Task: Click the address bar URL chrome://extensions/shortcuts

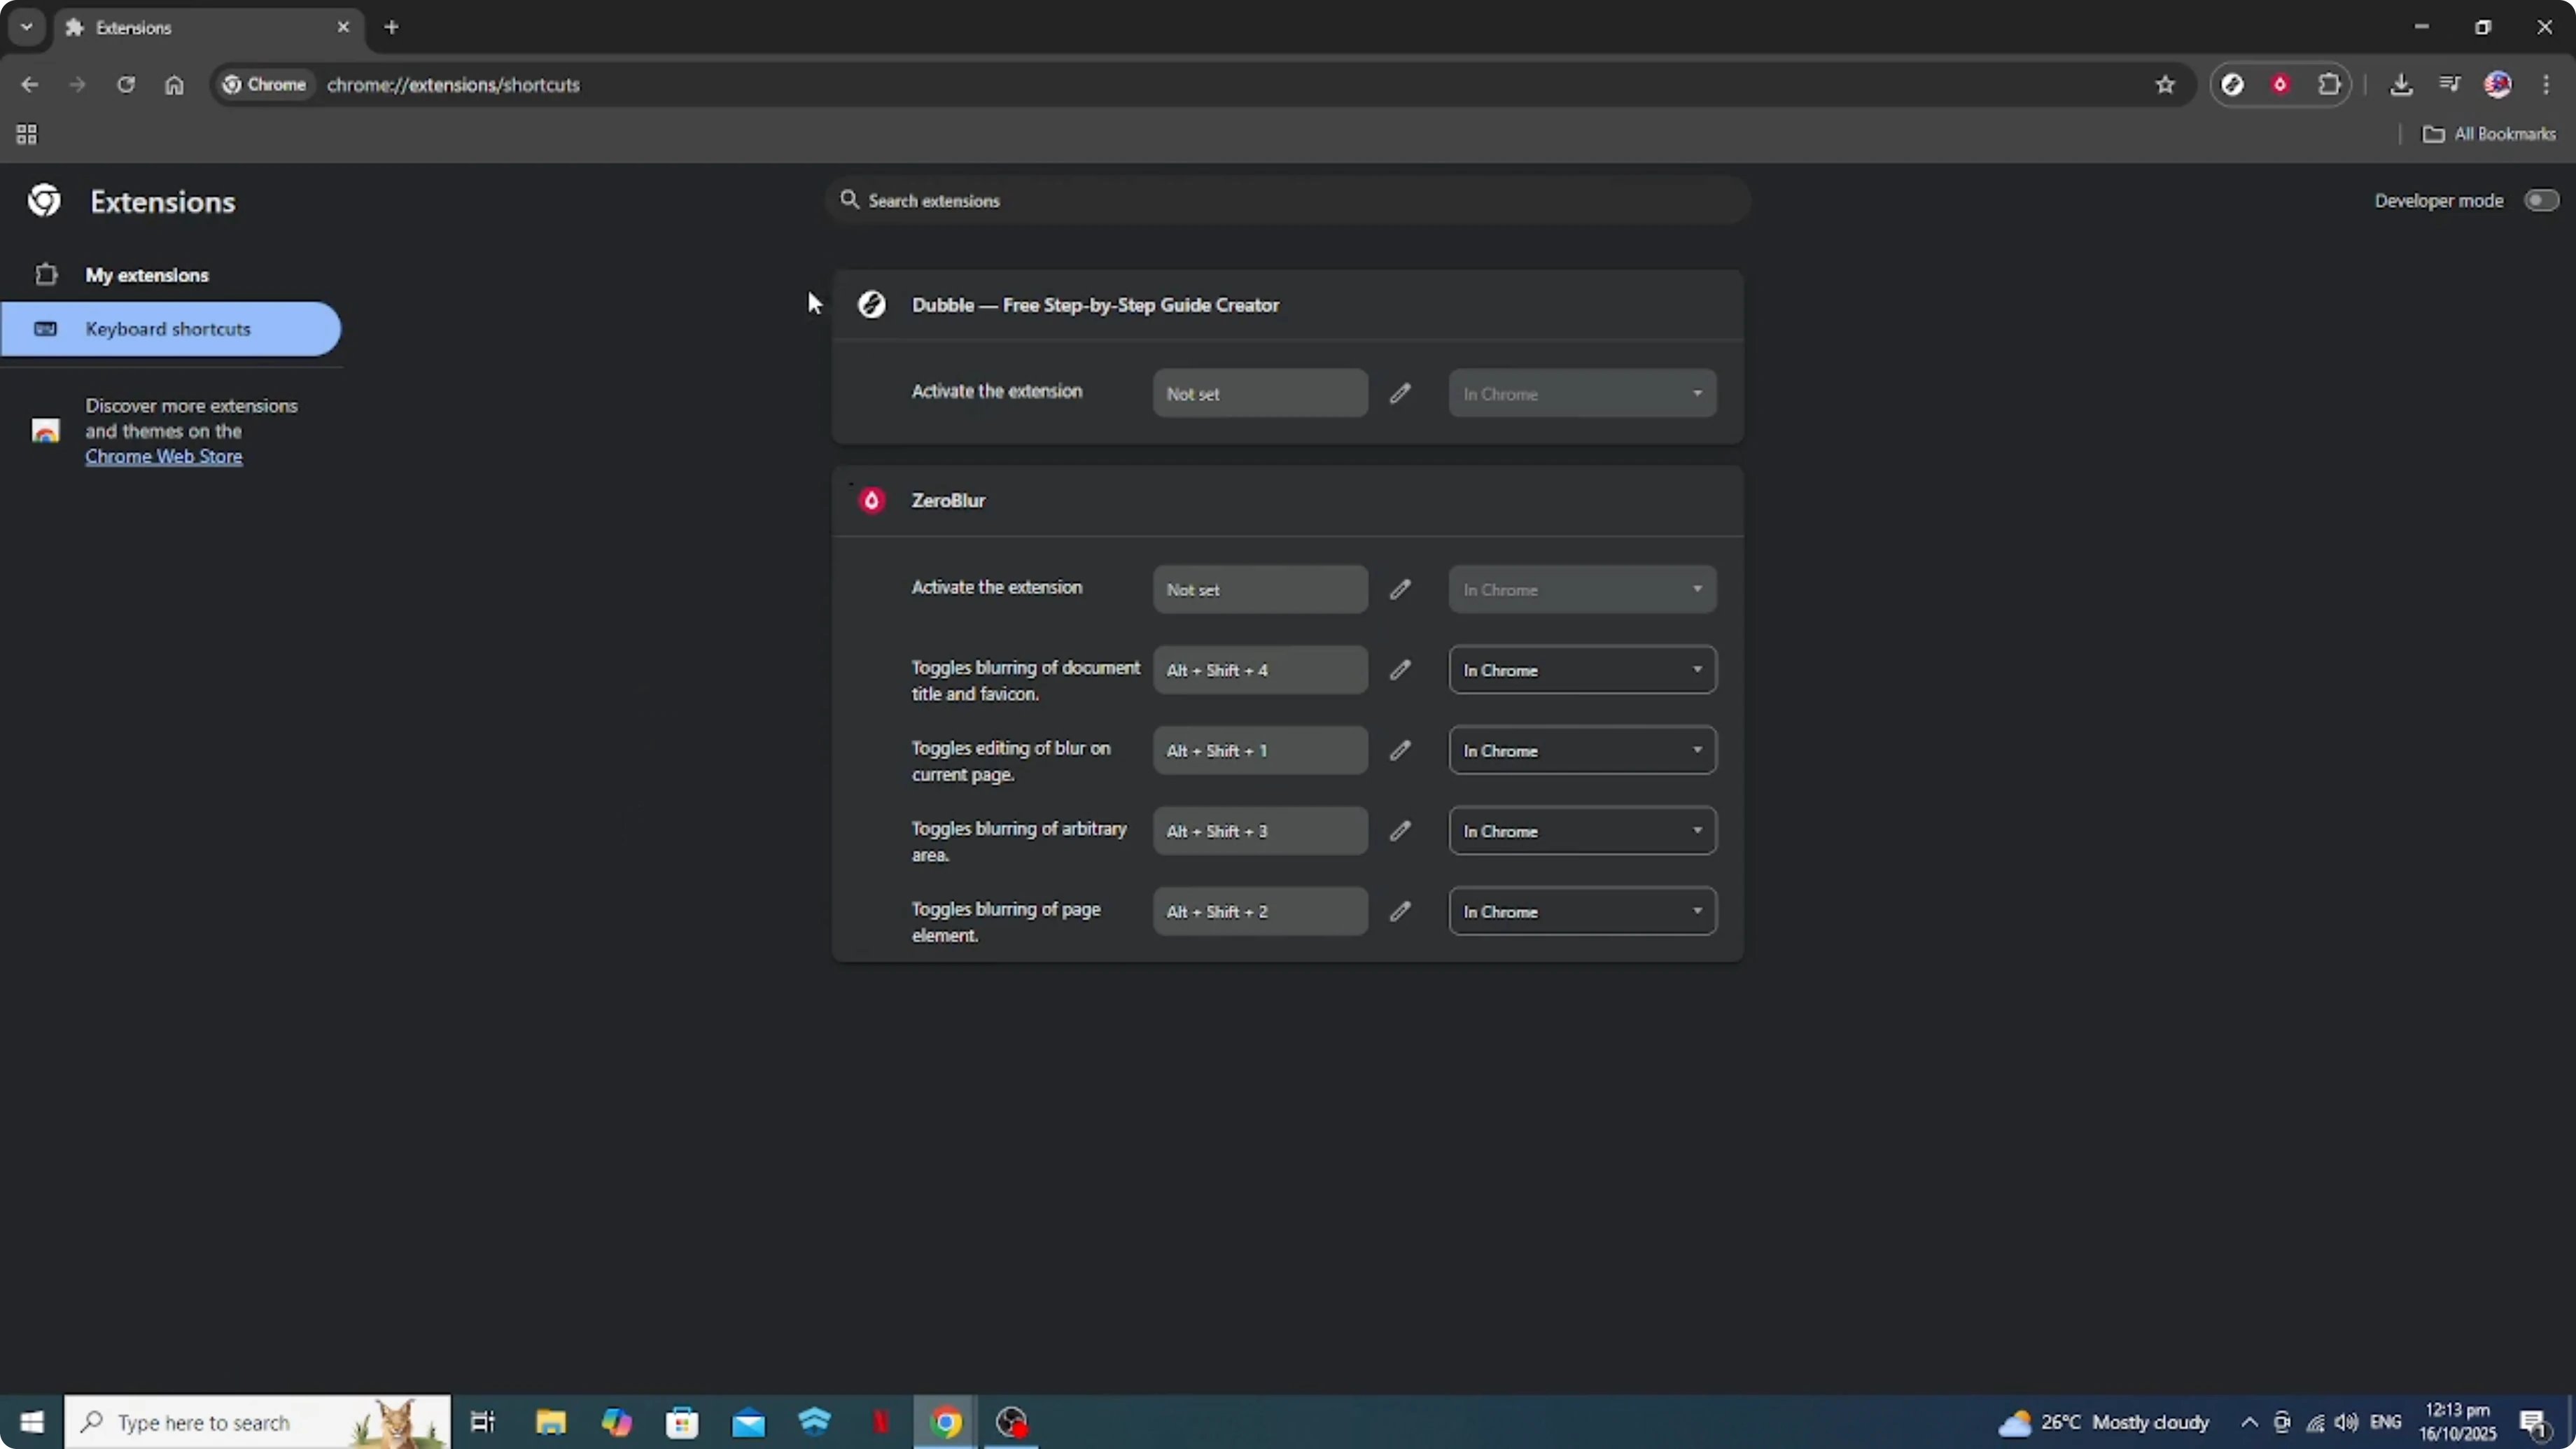Action: (453, 84)
